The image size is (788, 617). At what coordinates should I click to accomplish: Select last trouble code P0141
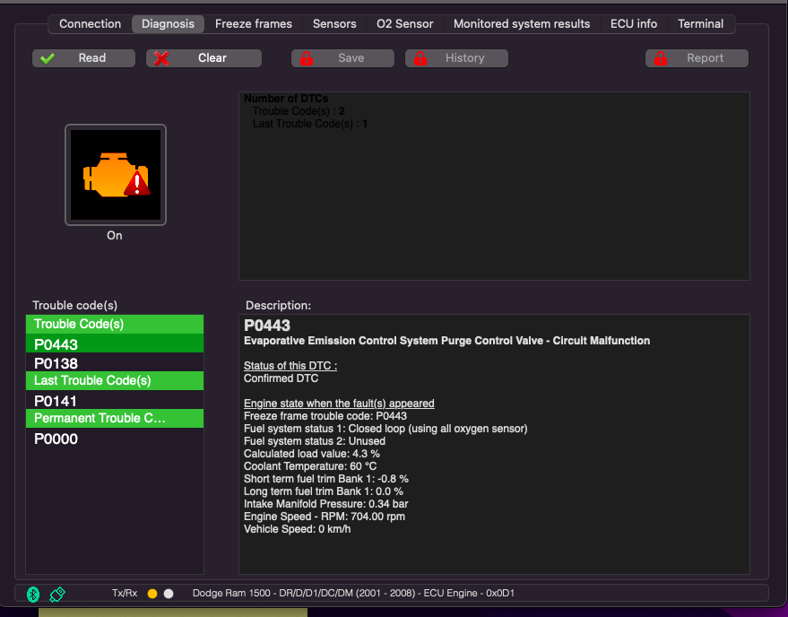click(x=56, y=401)
